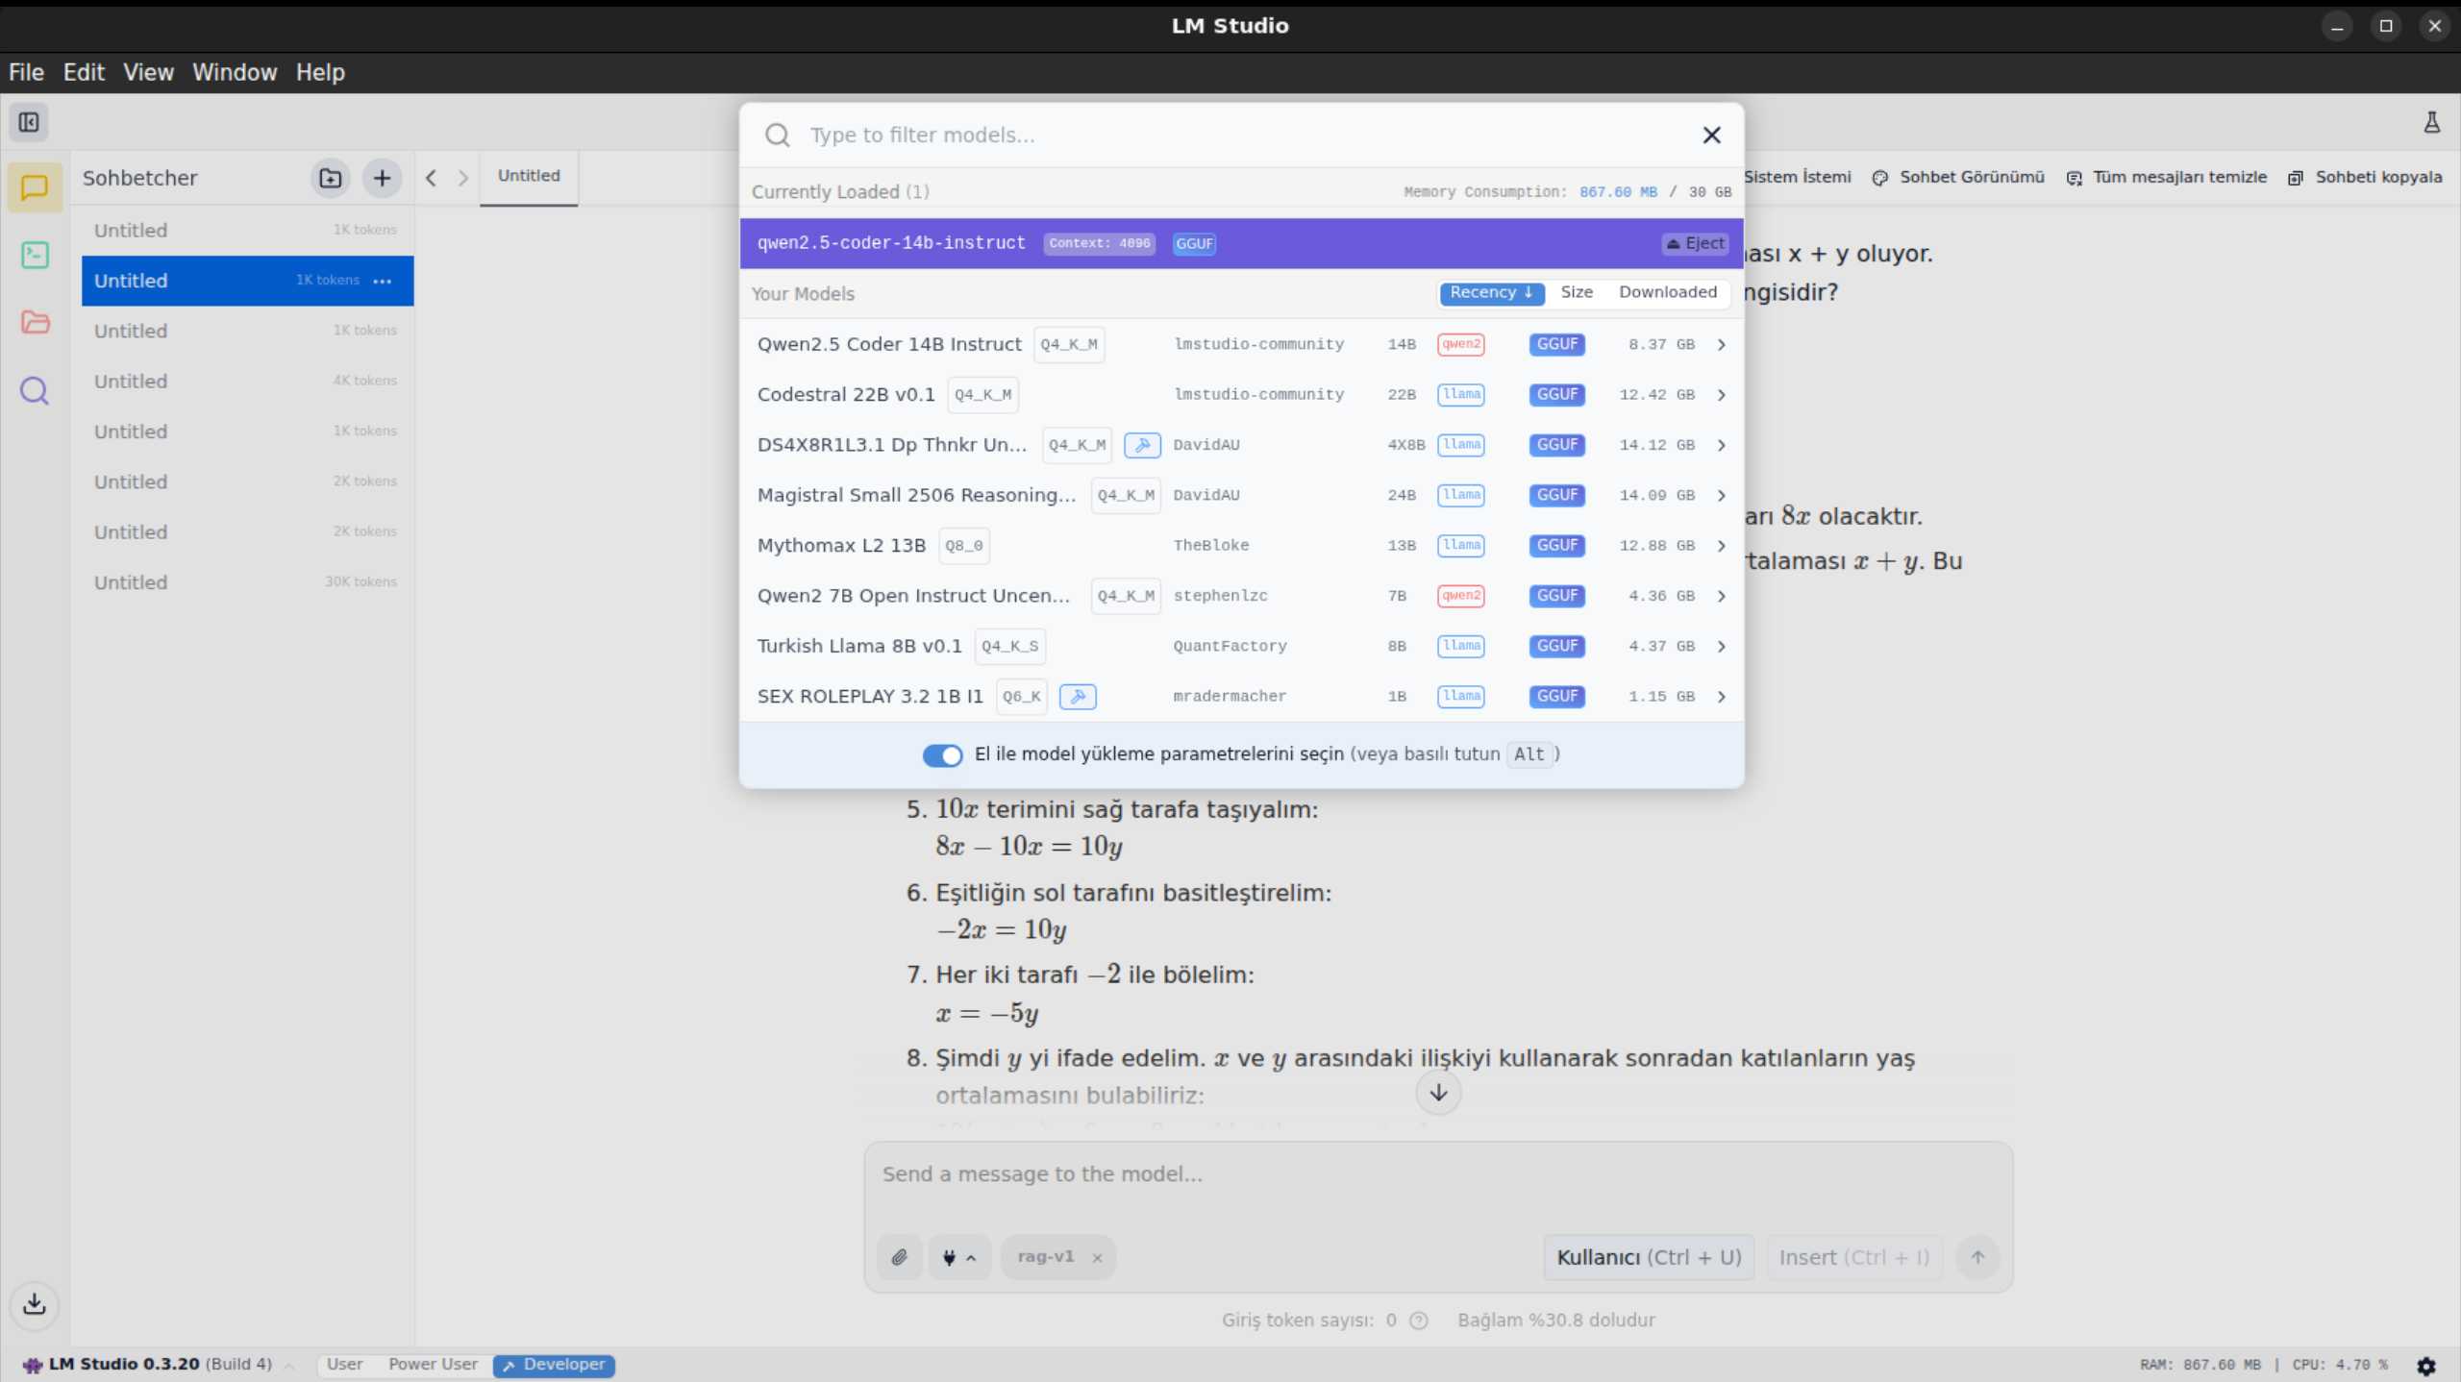Expand Turkish Llama 8B v0.1 chevron
2461x1382 pixels.
pyautogui.click(x=1721, y=647)
